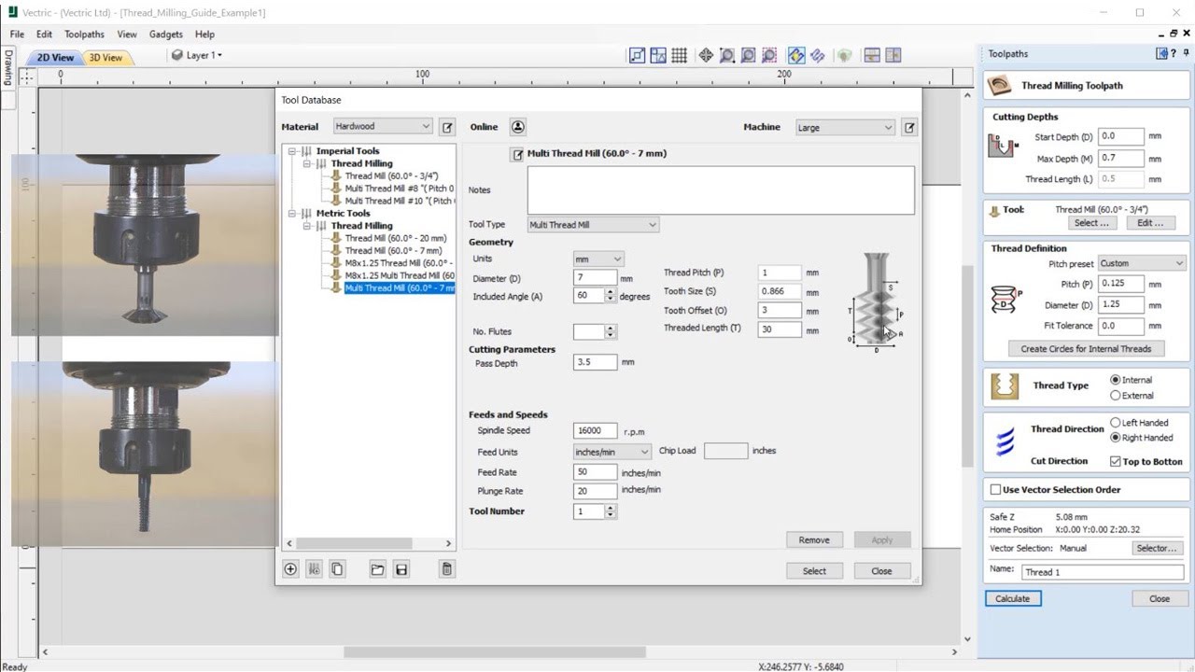Viewport: 1195px width, 672px height.
Task: Select the Zoom to Box icon
Action: [727, 56]
